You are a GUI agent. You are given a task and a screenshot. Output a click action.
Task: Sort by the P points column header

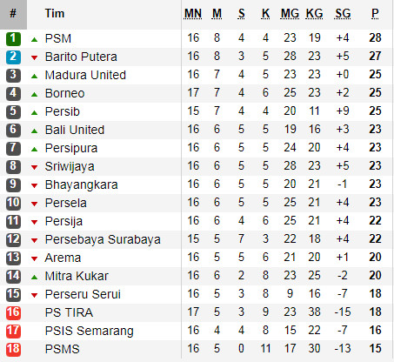point(375,14)
